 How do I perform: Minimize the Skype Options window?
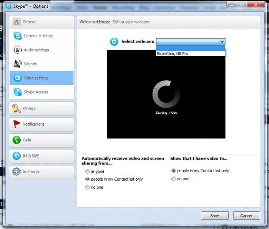pos(232,5)
